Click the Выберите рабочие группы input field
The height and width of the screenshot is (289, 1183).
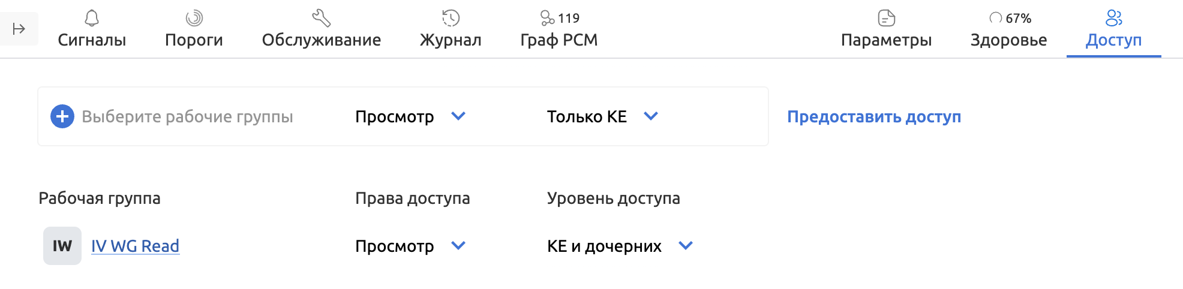(187, 116)
